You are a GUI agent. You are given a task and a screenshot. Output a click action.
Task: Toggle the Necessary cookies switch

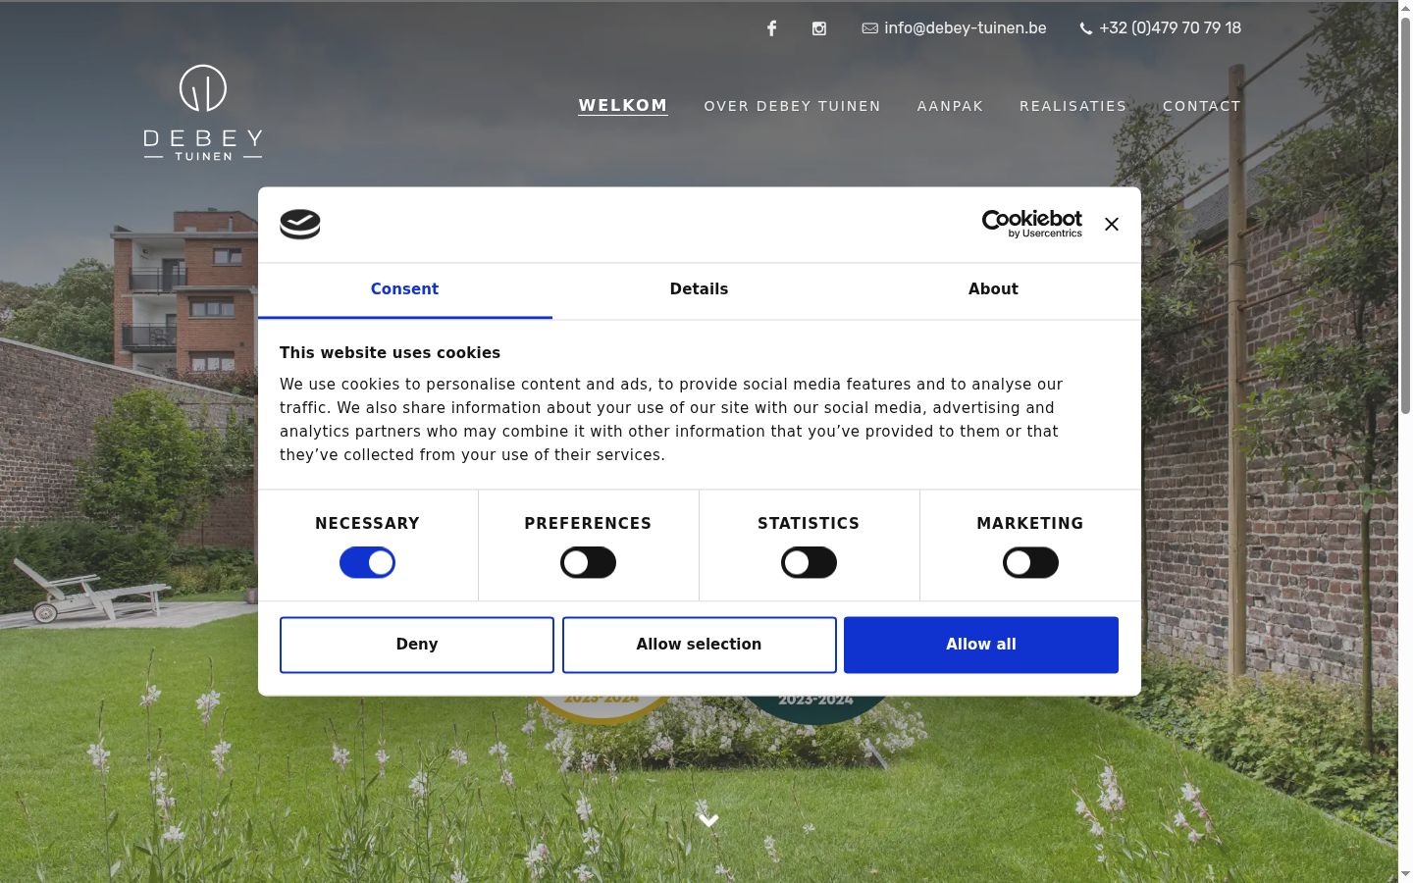click(x=367, y=562)
